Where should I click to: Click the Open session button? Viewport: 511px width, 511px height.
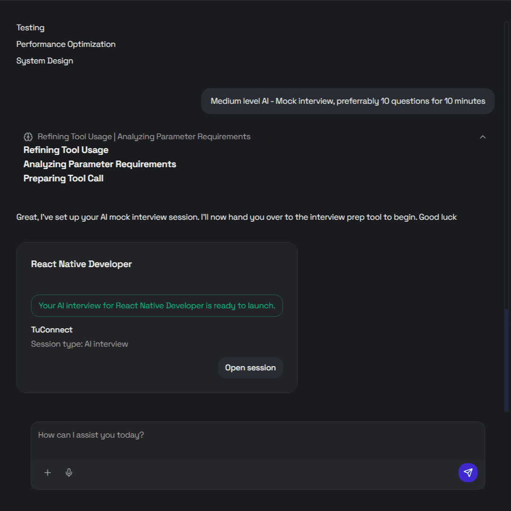[x=250, y=368]
